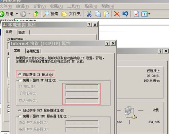Viewport: 169px width, 134px height.
Task: Click the Search (搜索) magnifier button
Action: pos(51,14)
